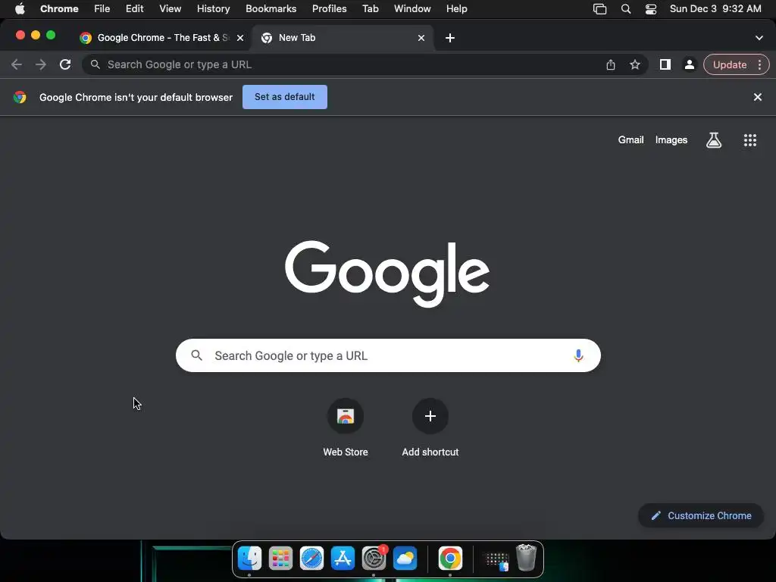776x582 pixels.
Task: Bookmark this tab with the star icon
Action: [x=635, y=64]
